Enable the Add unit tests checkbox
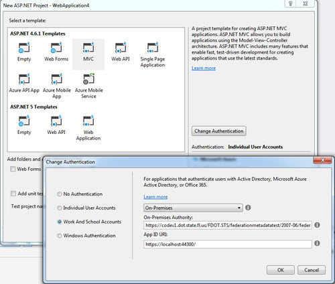Screen dimensions: 335x284 pyautogui.click(x=13, y=194)
